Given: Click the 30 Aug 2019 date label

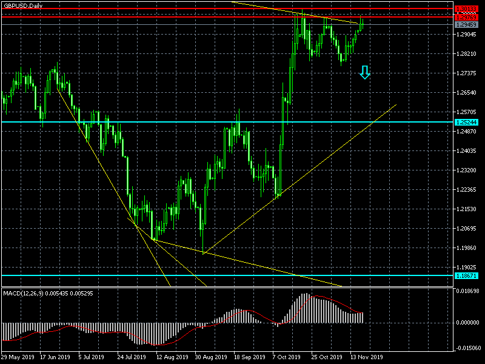Looking at the screenshot, I should click(x=211, y=357).
